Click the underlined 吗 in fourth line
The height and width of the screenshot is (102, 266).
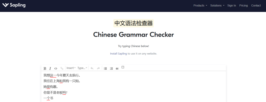tap(64, 93)
